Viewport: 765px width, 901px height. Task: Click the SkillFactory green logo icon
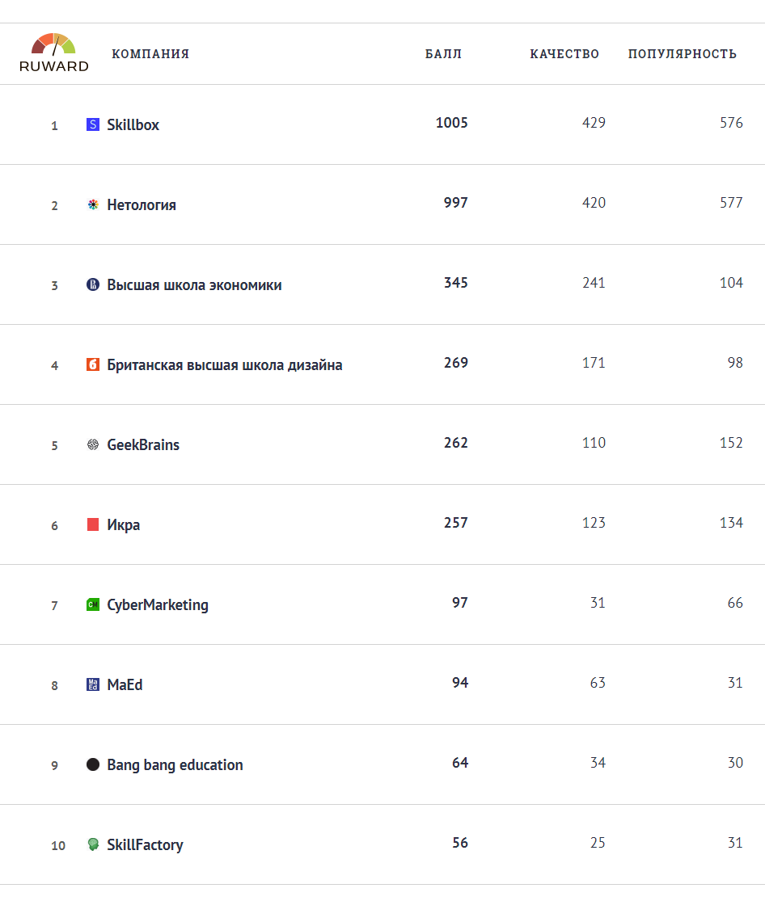93,844
